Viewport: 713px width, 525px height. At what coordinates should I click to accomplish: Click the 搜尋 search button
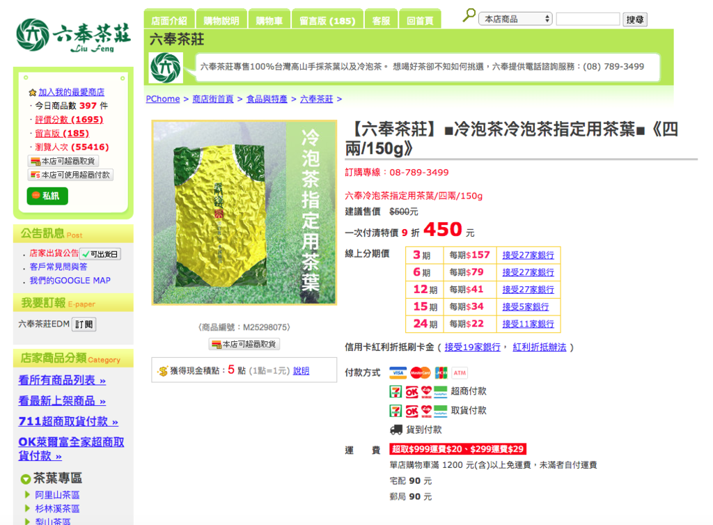pyautogui.click(x=634, y=19)
